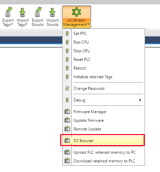
Task: Click the green arrow icon beside Reboot
Action: [67, 68]
